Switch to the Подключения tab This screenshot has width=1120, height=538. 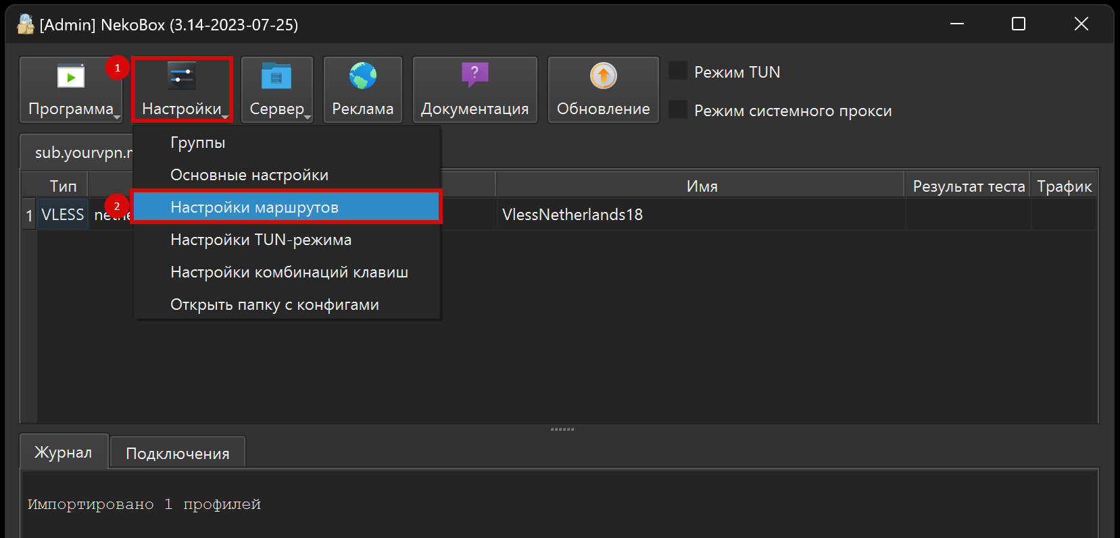coord(177,453)
